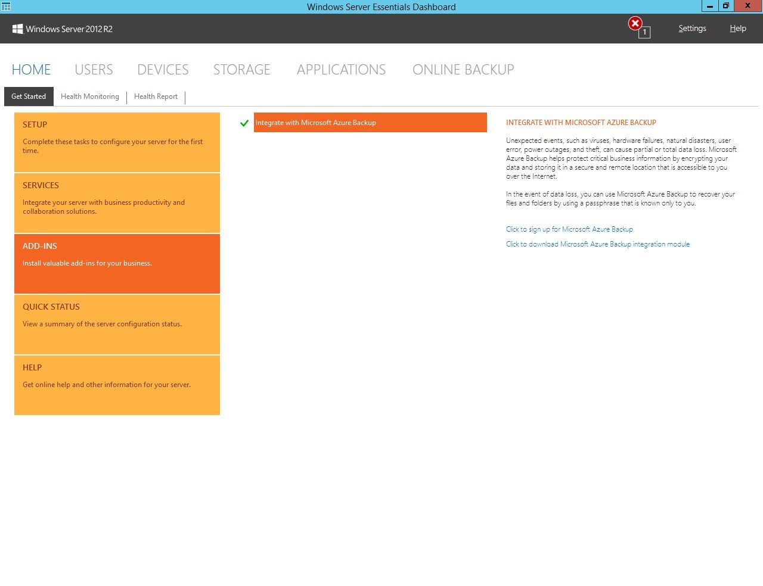Click download Azure Backup integration module link
The height and width of the screenshot is (586, 763).
pos(598,244)
